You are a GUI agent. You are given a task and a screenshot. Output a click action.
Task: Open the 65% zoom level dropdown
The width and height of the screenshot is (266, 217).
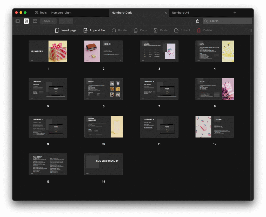click(48, 21)
